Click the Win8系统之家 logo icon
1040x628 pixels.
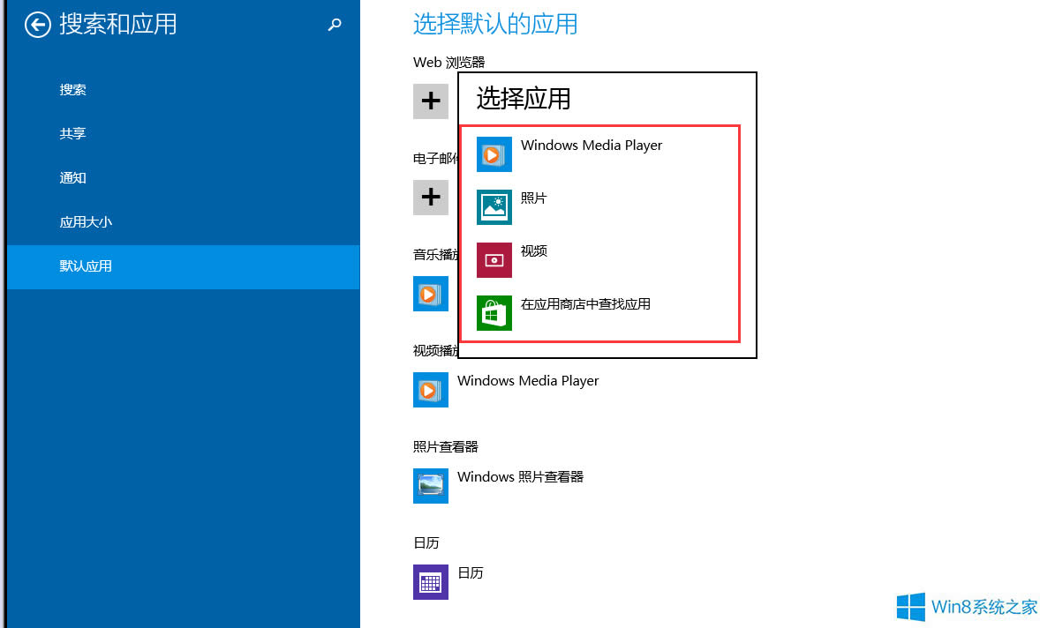pyautogui.click(x=911, y=607)
